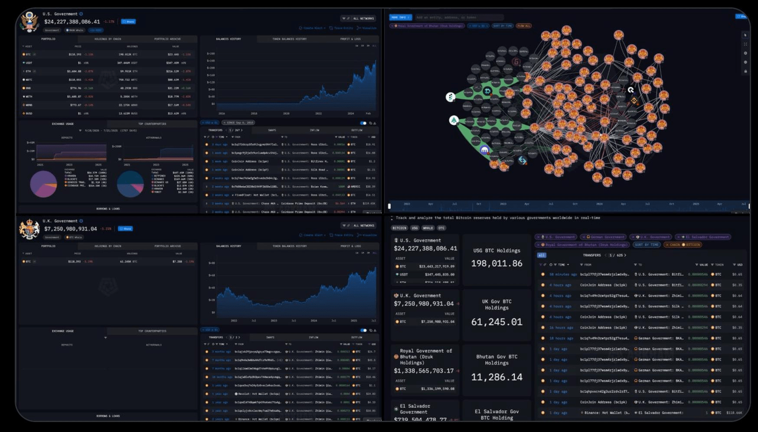Expand Borrows & Loans section in U.K. panel
The height and width of the screenshot is (432, 758).
108,416
